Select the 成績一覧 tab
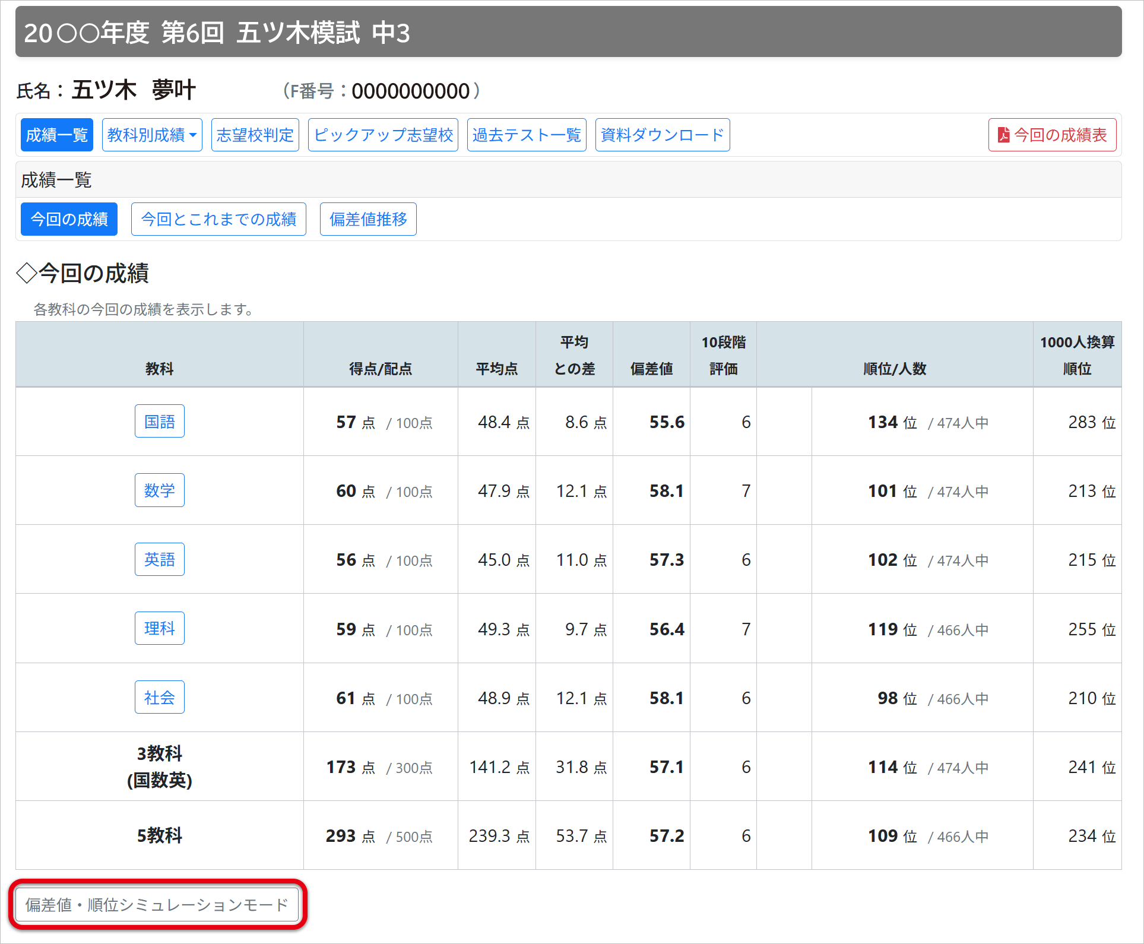Viewport: 1144px width, 944px height. [x=57, y=135]
